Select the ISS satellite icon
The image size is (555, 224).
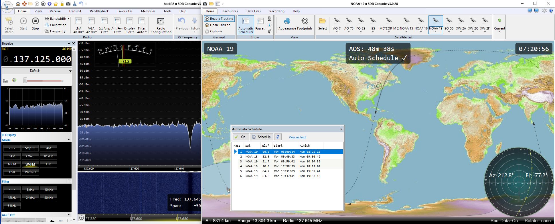pos(373,21)
